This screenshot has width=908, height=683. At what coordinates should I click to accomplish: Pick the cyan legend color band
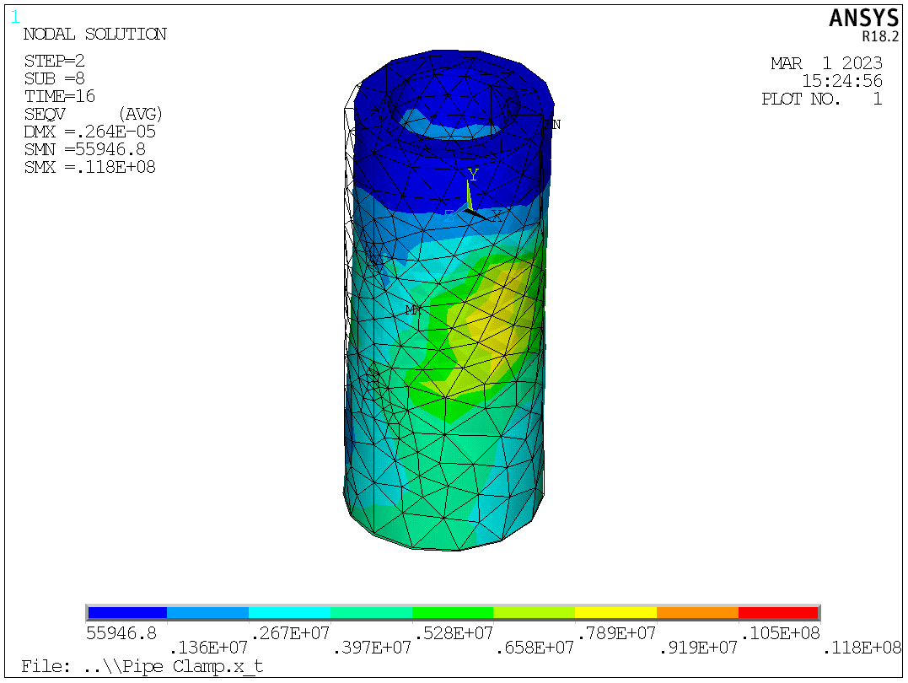[x=289, y=613]
